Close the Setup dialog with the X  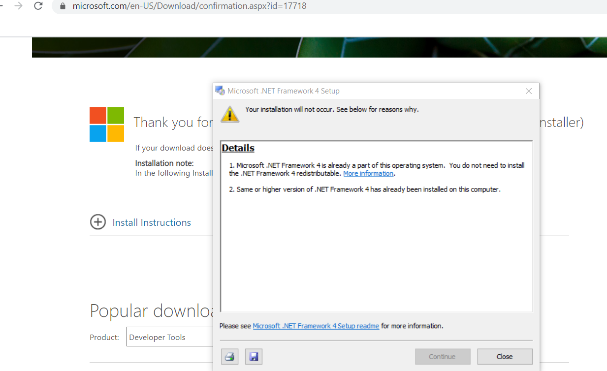(x=529, y=91)
